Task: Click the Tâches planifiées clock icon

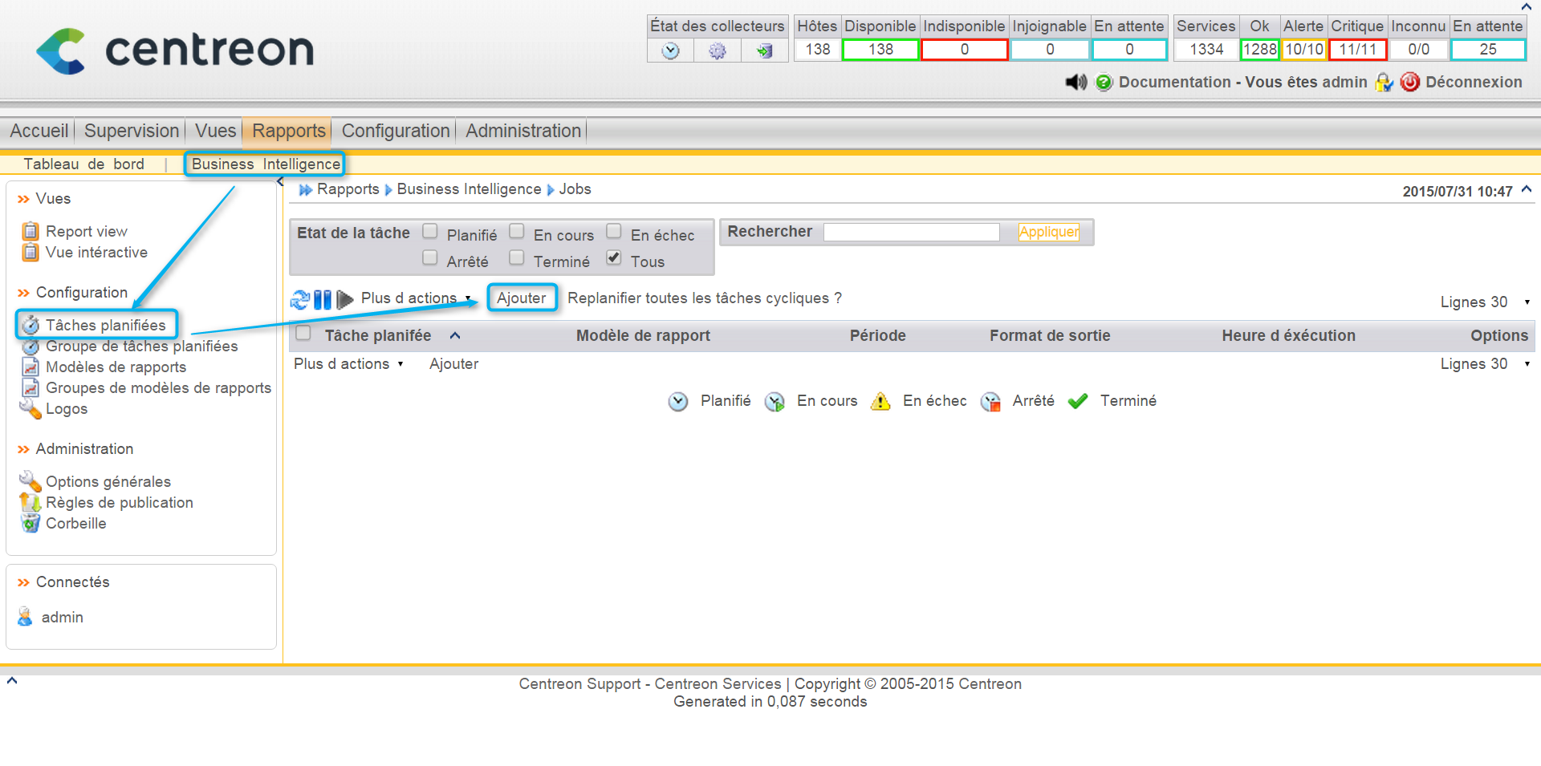Action: (x=30, y=325)
